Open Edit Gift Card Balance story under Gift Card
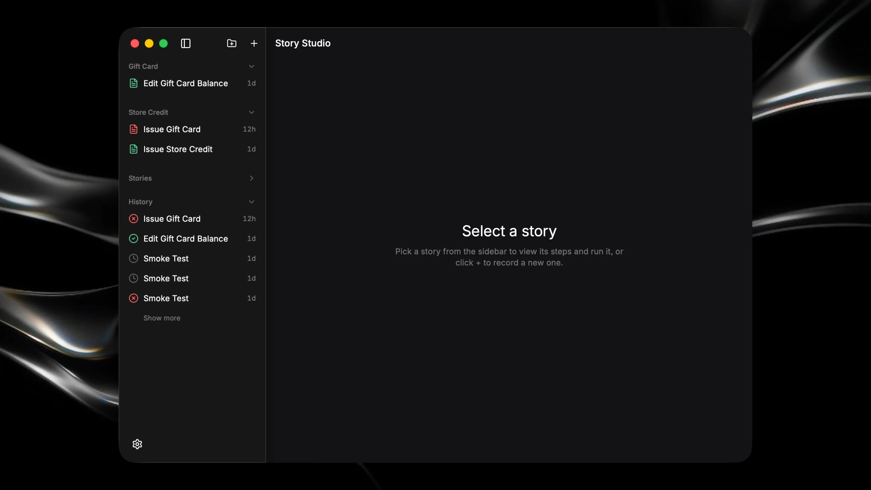This screenshot has width=871, height=490. [x=192, y=83]
